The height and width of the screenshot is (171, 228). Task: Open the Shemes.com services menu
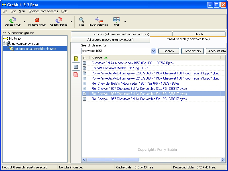coord(43,11)
